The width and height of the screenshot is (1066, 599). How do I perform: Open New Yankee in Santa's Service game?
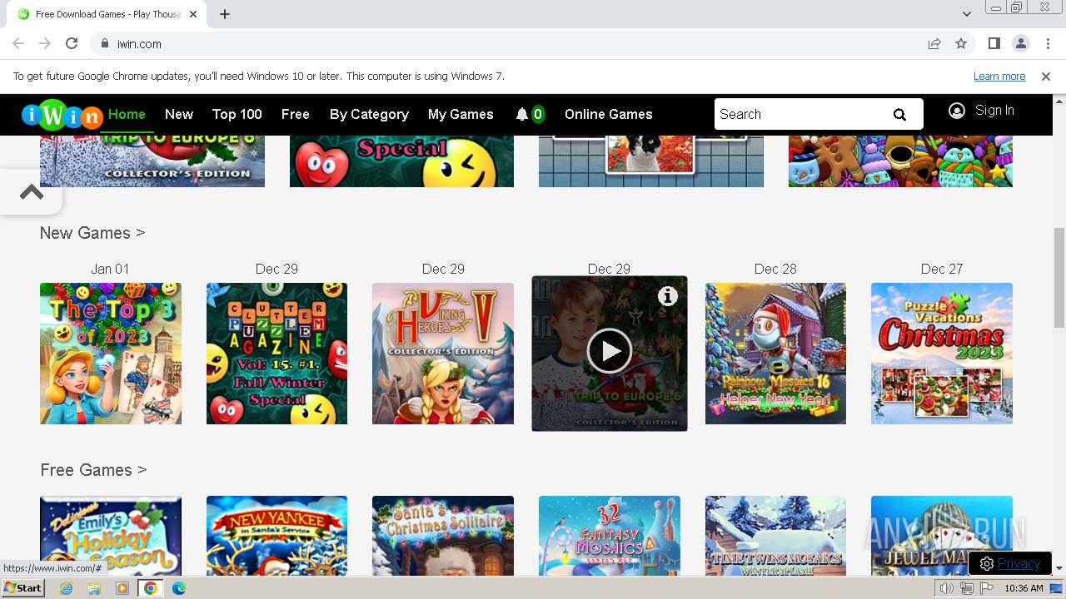[x=276, y=536]
